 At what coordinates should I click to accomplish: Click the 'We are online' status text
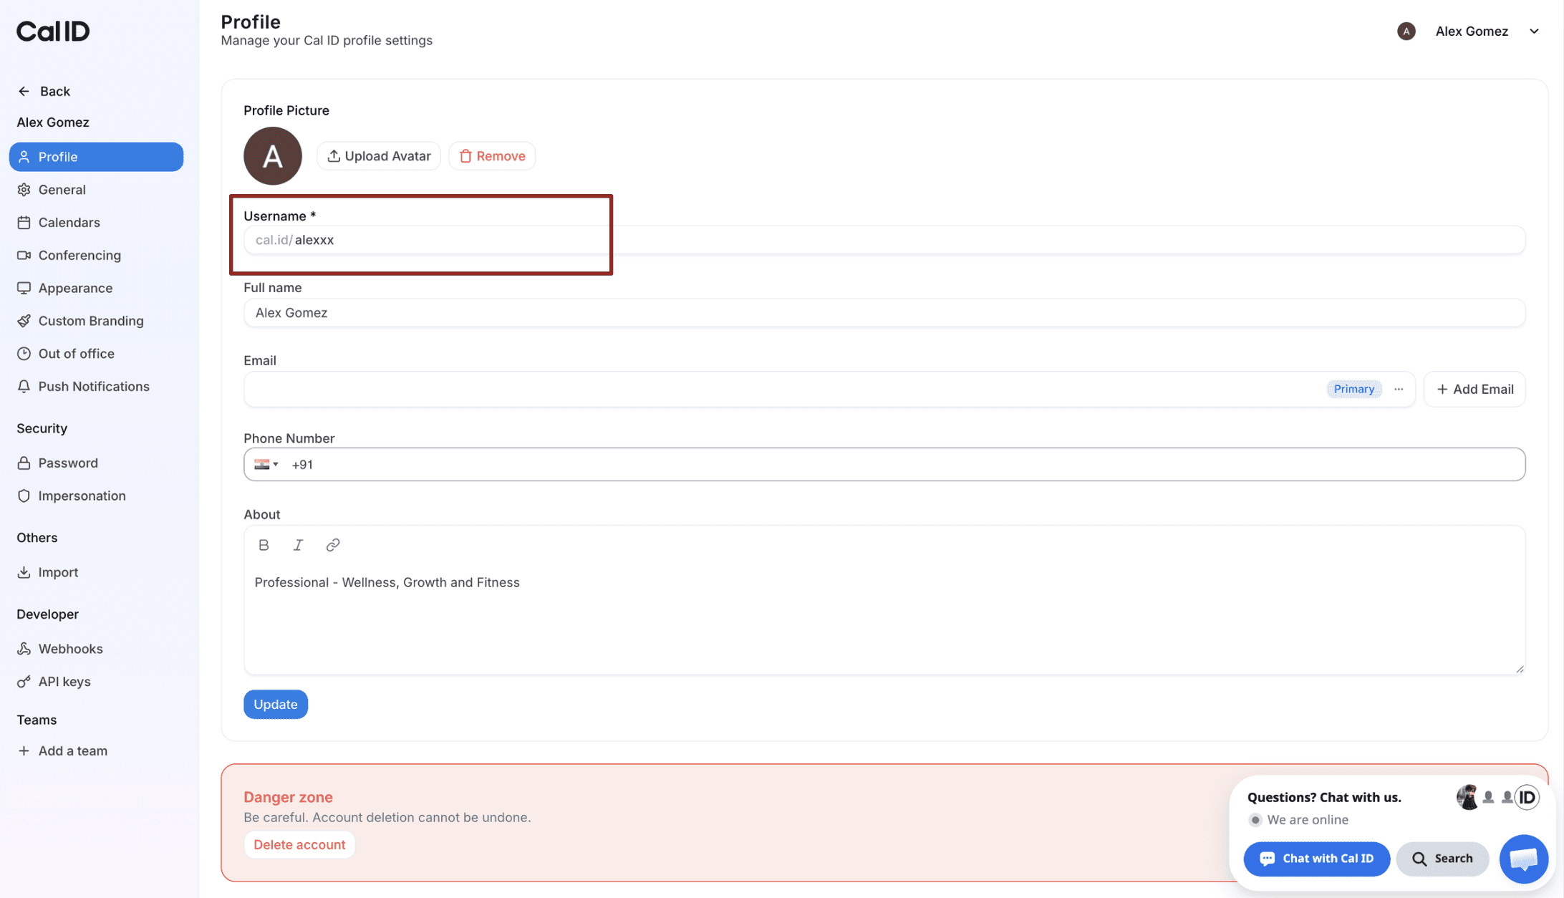(1307, 820)
